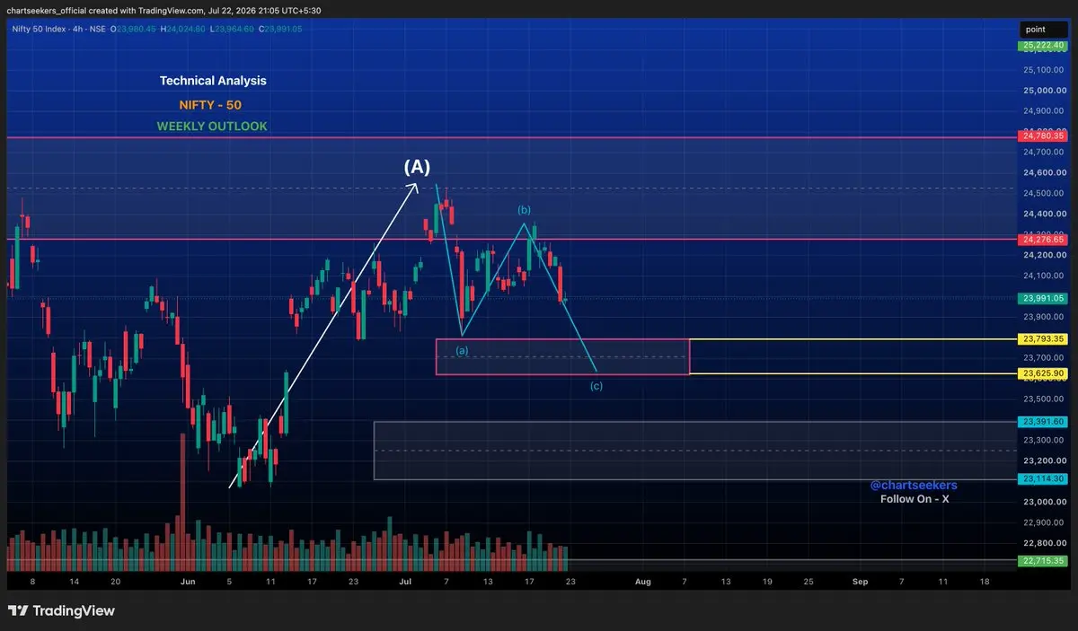Click the 23,700.00 price axis value
This screenshot has width=1078, height=631.
1043,358
